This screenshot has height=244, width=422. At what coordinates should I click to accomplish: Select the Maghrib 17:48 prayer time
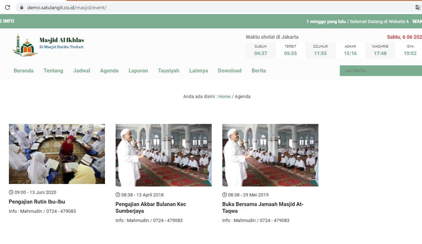pyautogui.click(x=380, y=50)
